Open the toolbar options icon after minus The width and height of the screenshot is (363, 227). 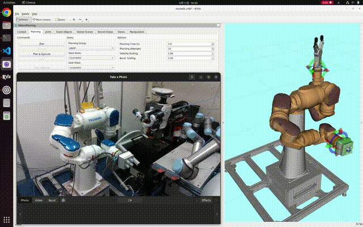pos(87,20)
